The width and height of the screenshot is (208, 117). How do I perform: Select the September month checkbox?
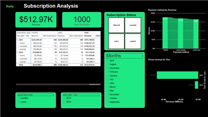point(108,102)
